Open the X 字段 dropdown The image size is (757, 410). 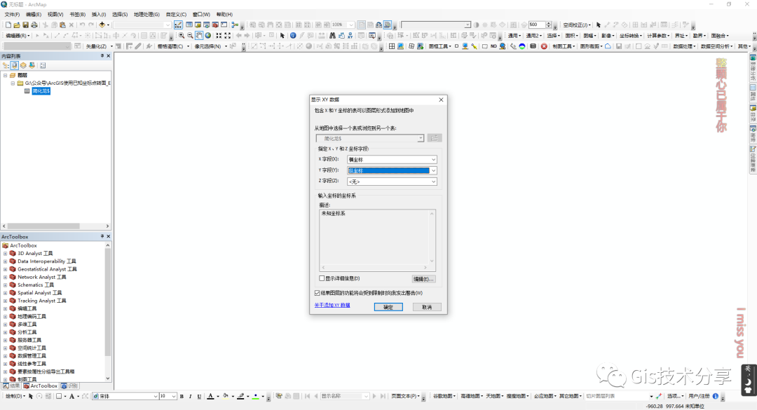tap(434, 160)
